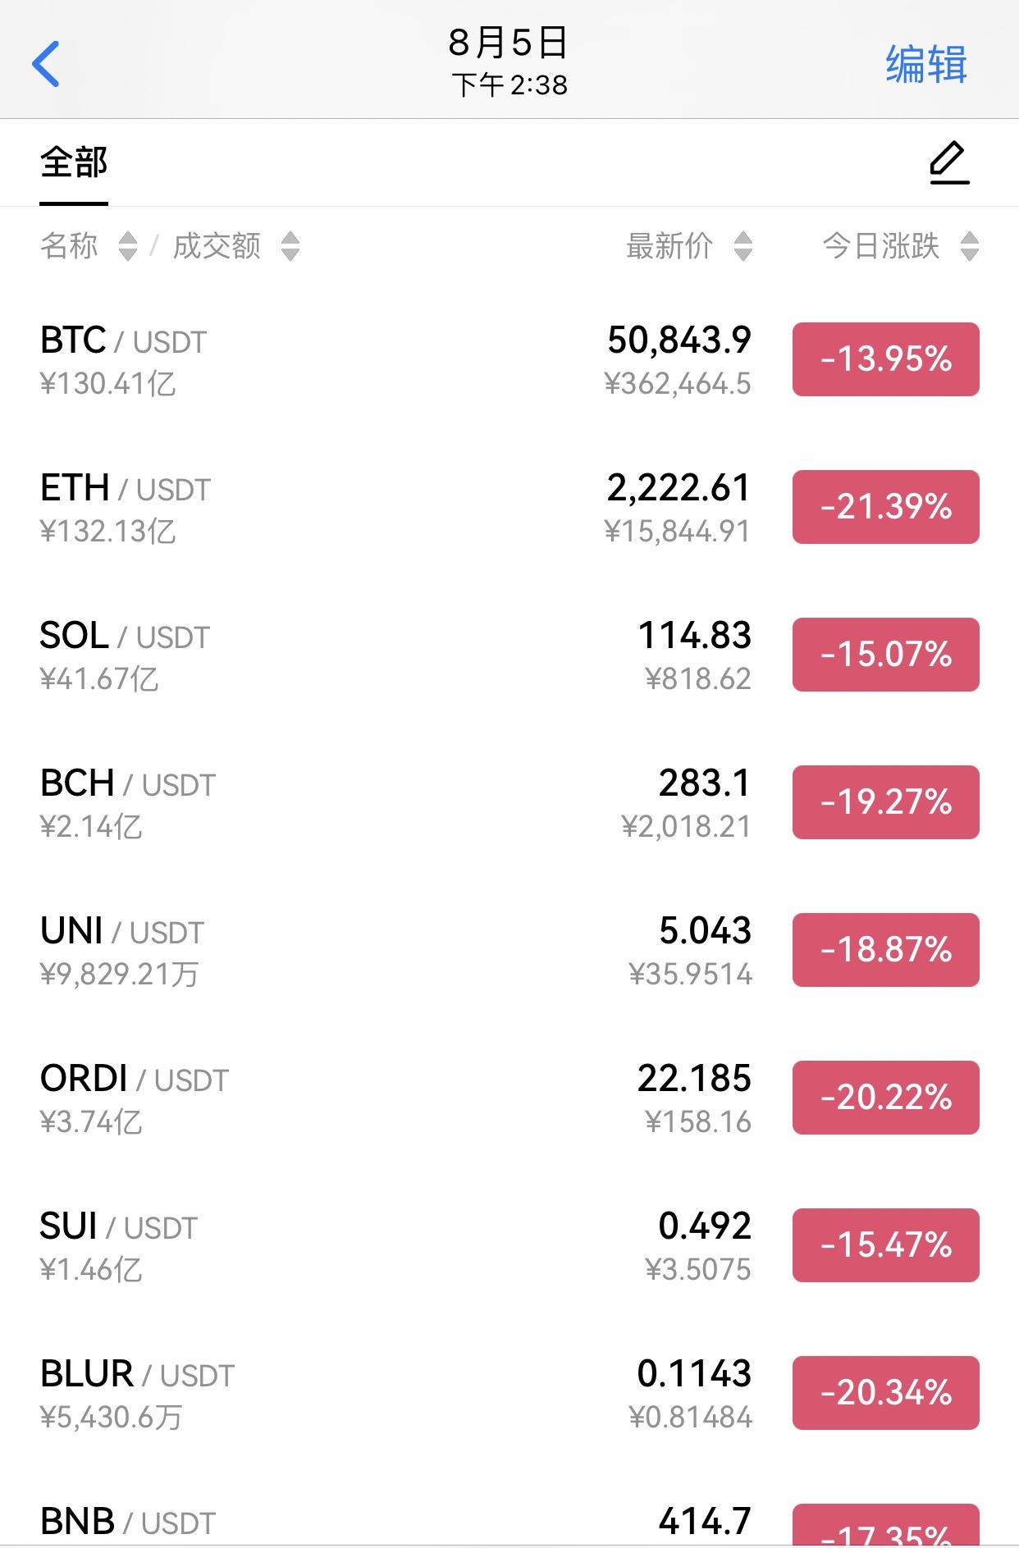Open the pencil edit icon
1019x1548 pixels.
tap(949, 162)
